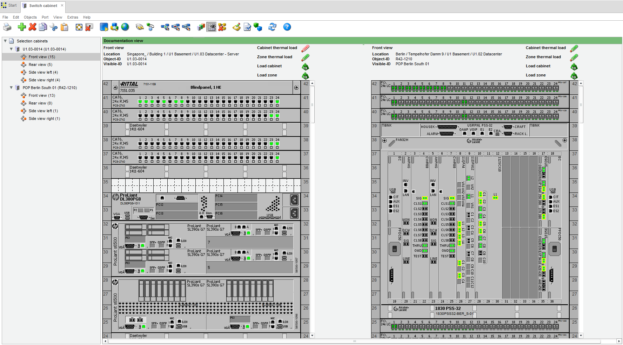Switch to the Start tab
The height and width of the screenshot is (345, 623).
[9, 6]
